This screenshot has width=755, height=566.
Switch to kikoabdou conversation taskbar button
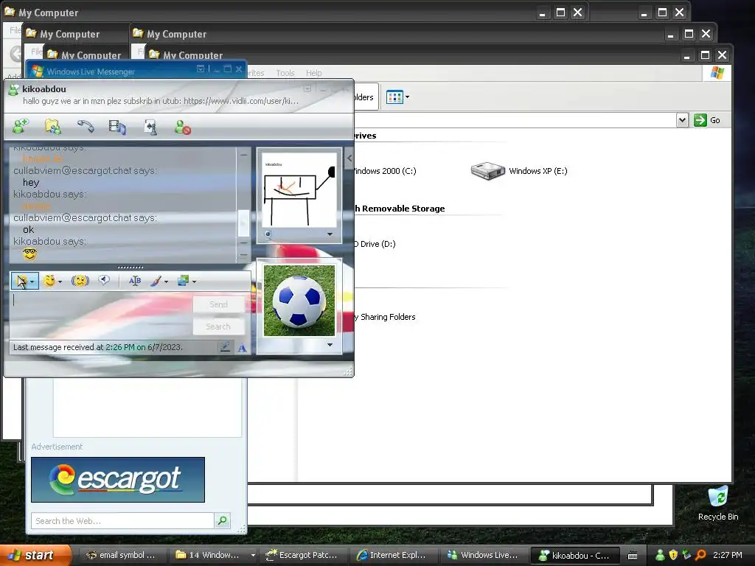tap(574, 555)
